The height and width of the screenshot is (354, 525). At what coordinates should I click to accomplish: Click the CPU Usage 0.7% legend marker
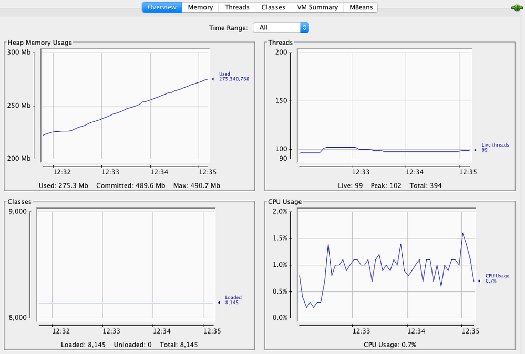pos(479,281)
